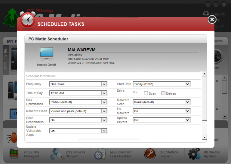Click the Support lifebuoy icon

coord(206,14)
